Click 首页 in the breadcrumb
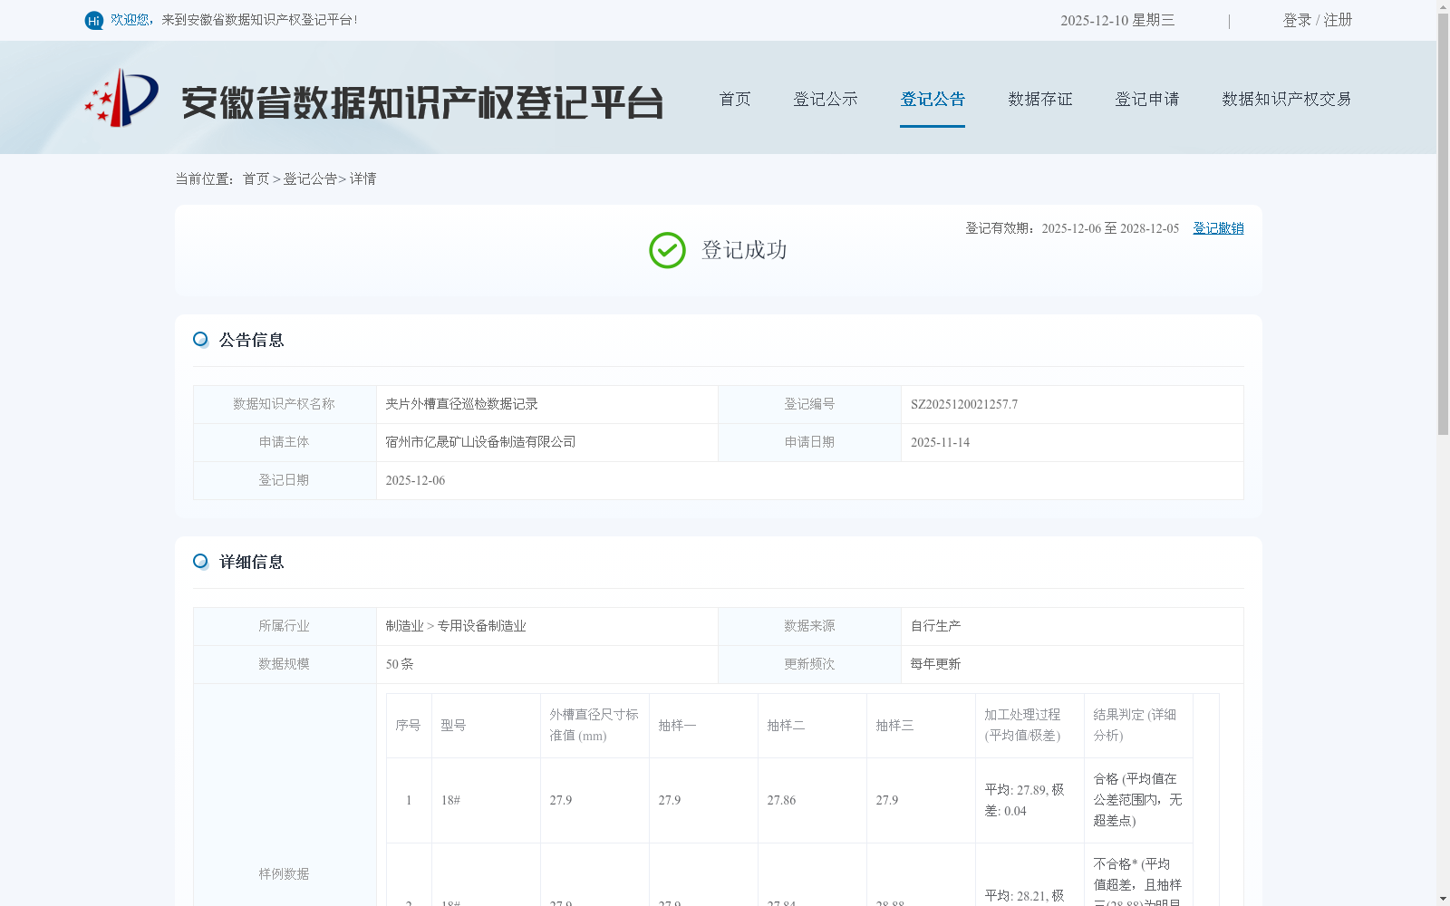Image resolution: width=1450 pixels, height=906 pixels. [256, 178]
